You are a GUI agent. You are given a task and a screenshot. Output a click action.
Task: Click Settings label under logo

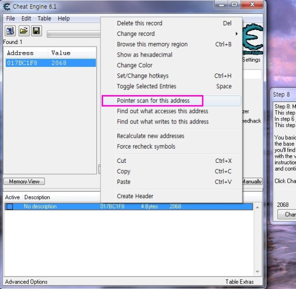pos(252,60)
